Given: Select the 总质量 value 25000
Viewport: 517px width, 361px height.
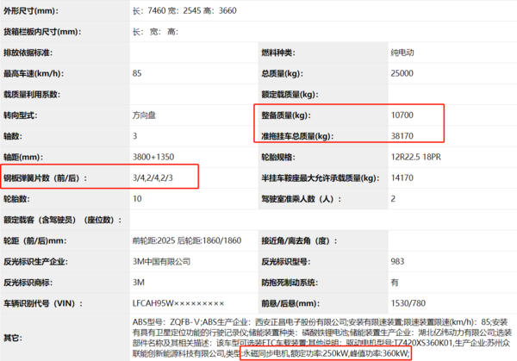Looking at the screenshot, I should point(403,73).
